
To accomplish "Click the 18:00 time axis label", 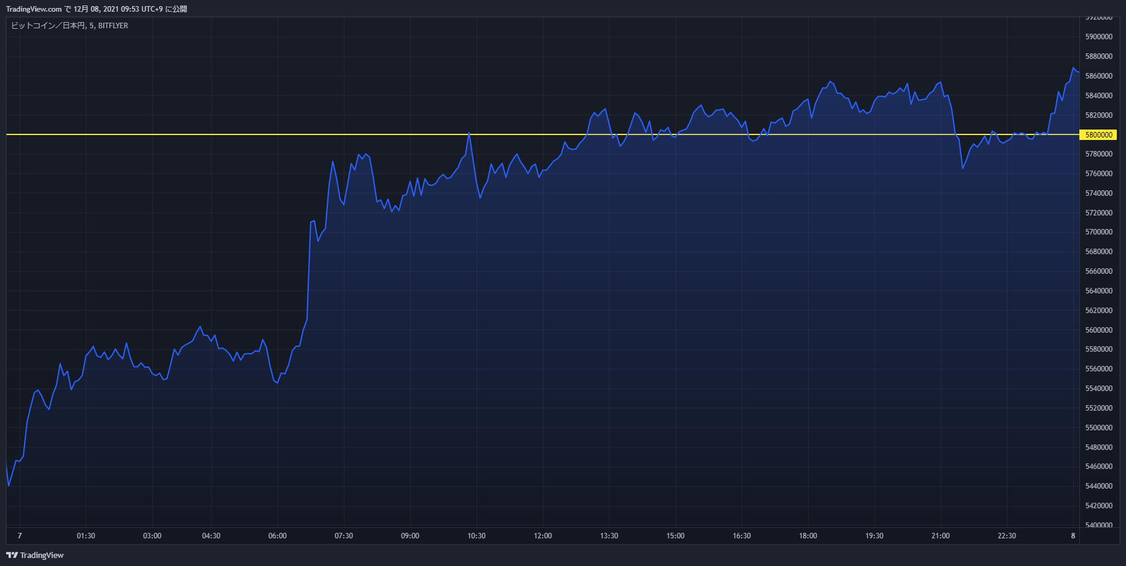I will point(808,536).
